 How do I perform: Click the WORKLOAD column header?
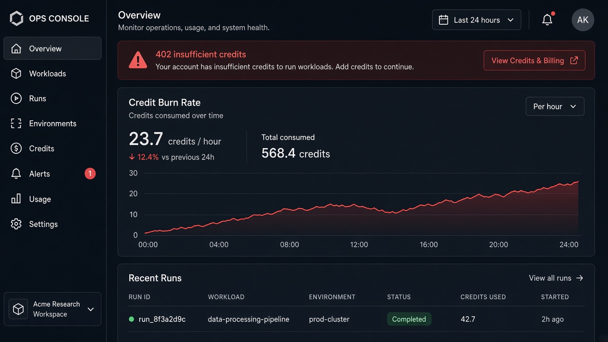click(226, 297)
